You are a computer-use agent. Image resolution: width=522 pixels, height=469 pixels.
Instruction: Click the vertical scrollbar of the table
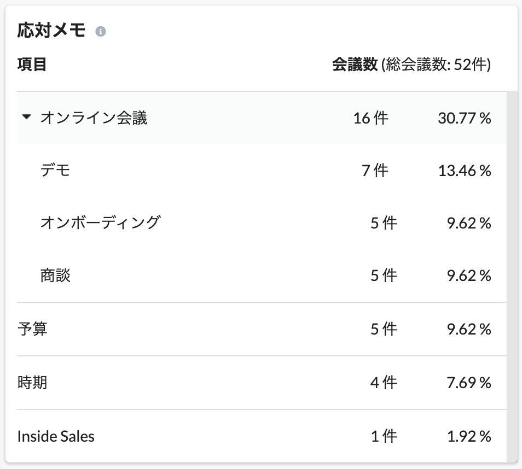512,277
